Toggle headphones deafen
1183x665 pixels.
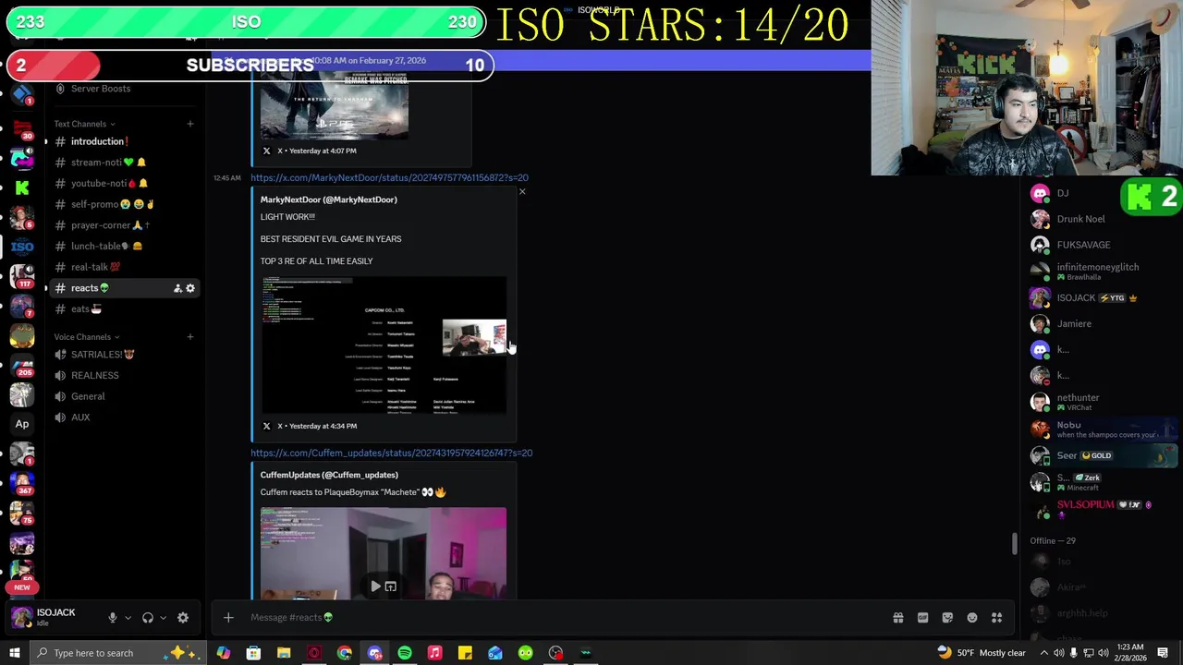148,618
